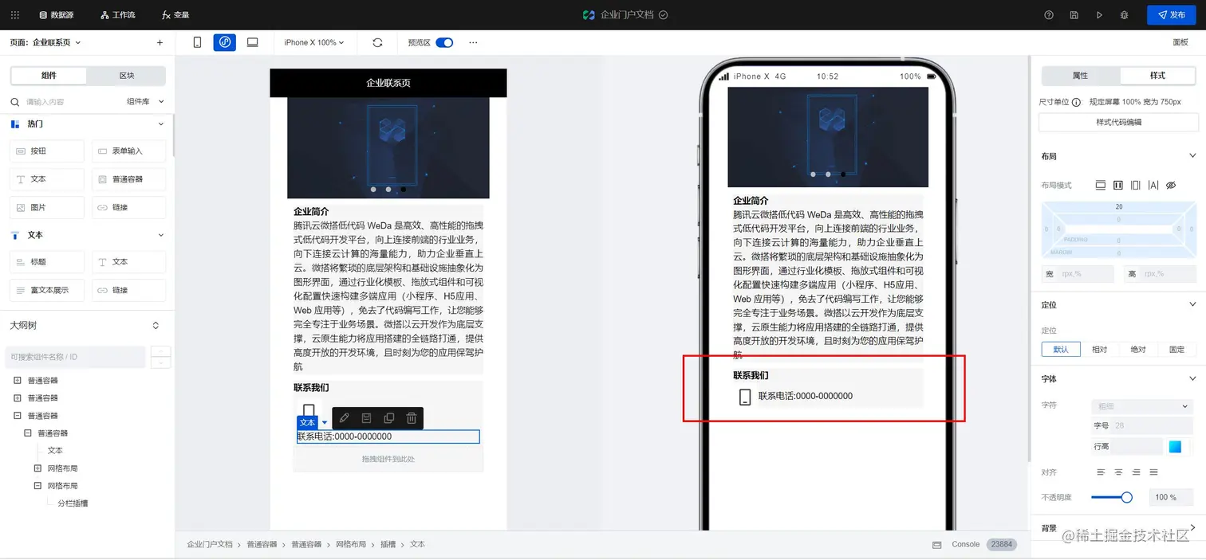The image size is (1206, 560).
Task: Click the 尺寸单位 info icon
Action: [x=1076, y=102]
